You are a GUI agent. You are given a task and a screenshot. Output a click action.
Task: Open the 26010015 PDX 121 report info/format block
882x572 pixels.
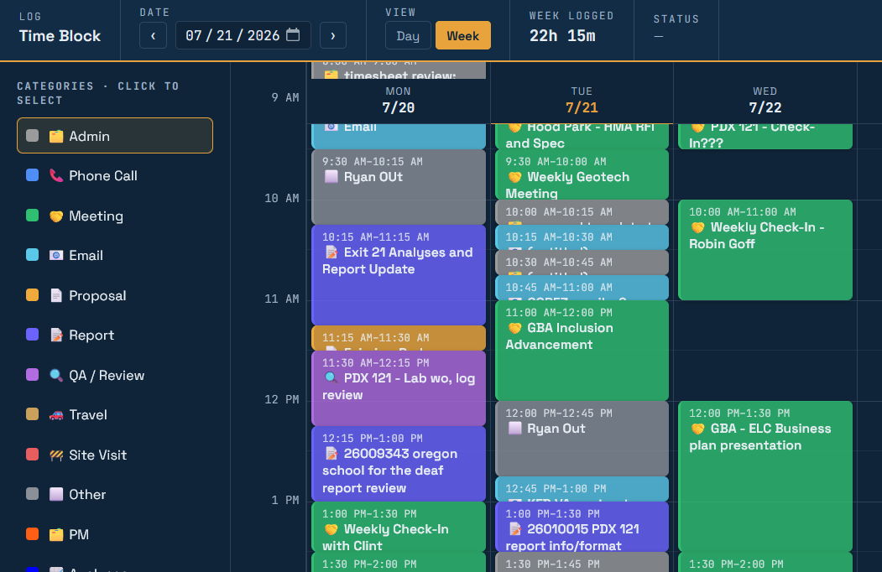[582, 527]
